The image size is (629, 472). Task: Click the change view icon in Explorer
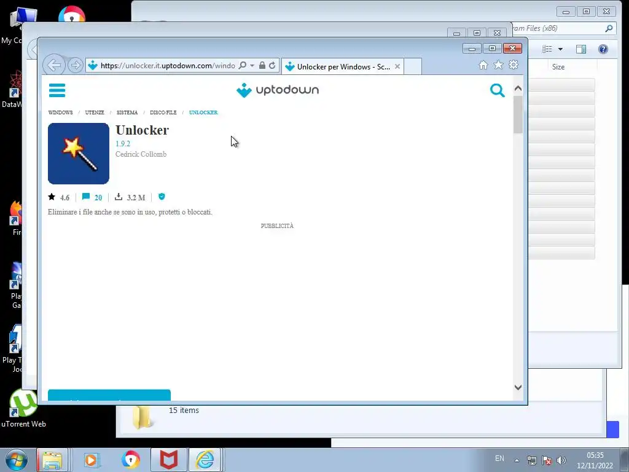click(547, 49)
